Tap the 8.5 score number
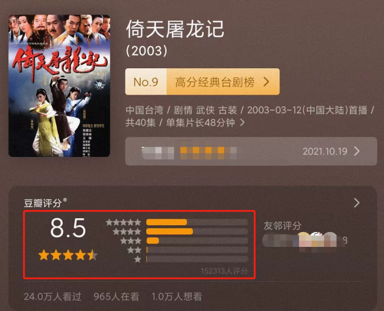 coord(68,228)
